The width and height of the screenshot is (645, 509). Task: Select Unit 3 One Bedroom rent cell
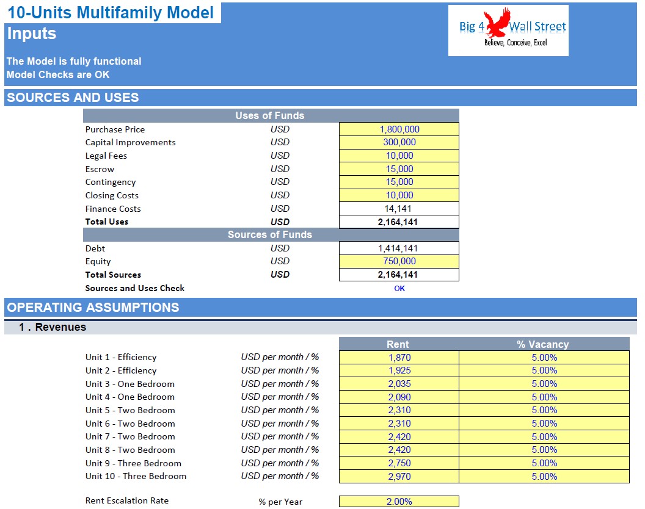[399, 384]
